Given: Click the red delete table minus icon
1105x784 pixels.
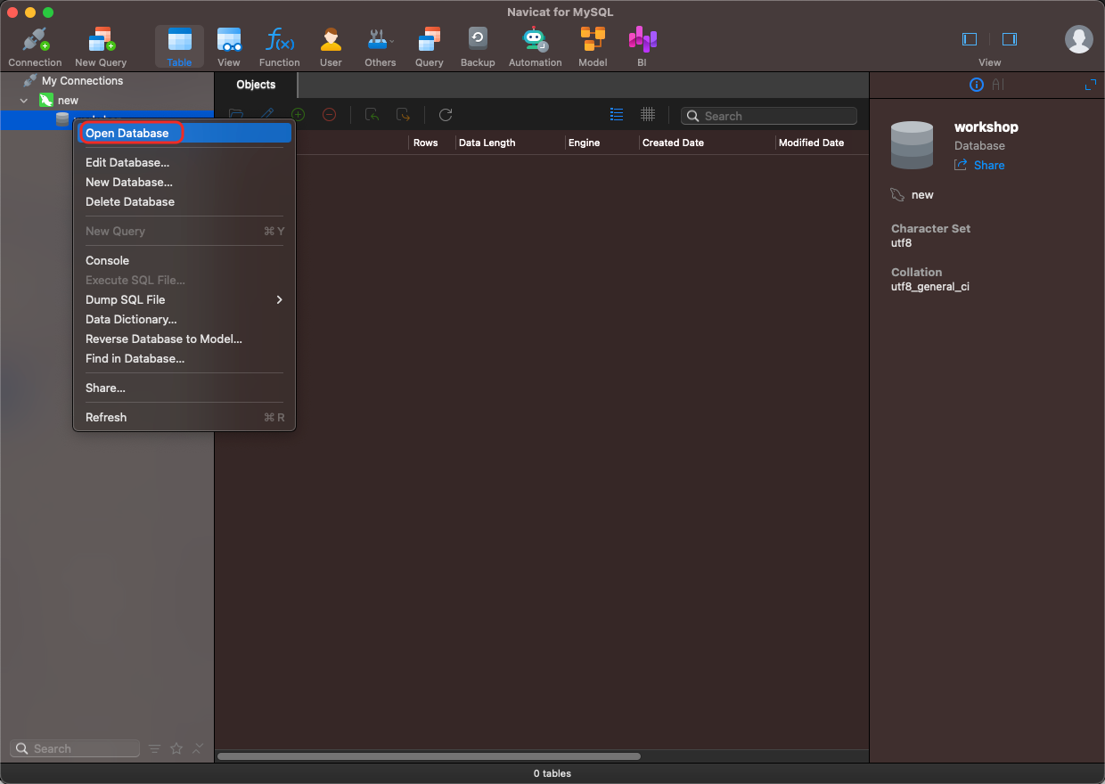Looking at the screenshot, I should coord(329,115).
